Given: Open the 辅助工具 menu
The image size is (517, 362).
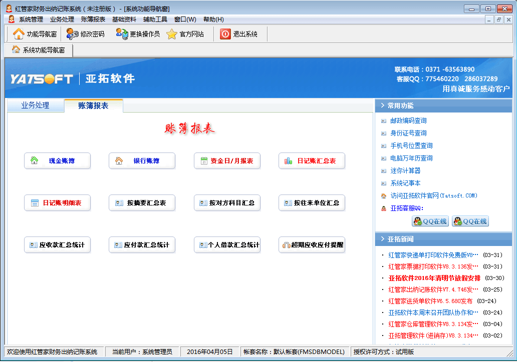Looking at the screenshot, I should coord(155,19).
